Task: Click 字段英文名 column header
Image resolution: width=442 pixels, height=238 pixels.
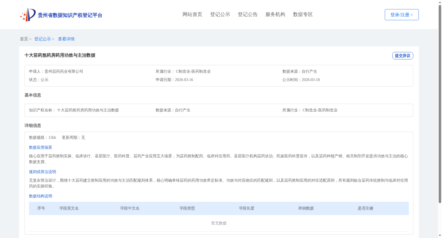Action: click(x=69, y=208)
